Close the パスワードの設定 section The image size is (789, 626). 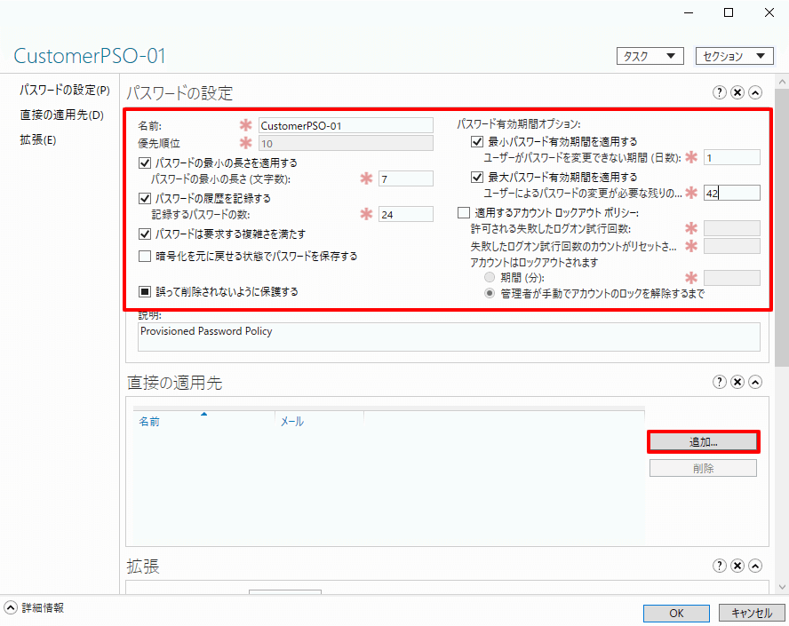coord(737,92)
